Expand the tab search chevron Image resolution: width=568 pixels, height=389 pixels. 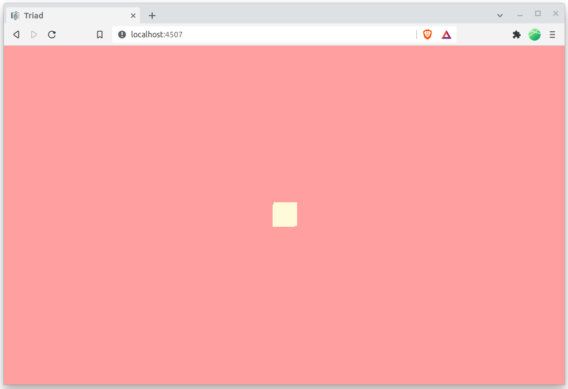[499, 16]
